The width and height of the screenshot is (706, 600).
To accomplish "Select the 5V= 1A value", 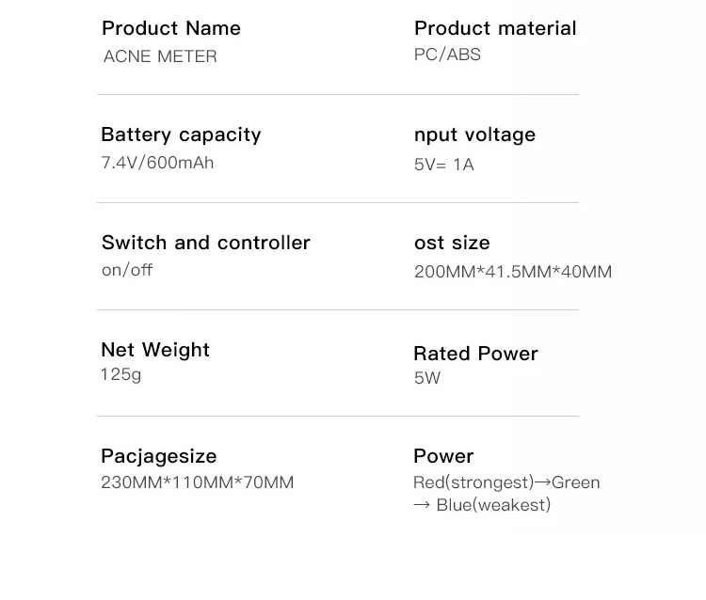I will coord(443,165).
